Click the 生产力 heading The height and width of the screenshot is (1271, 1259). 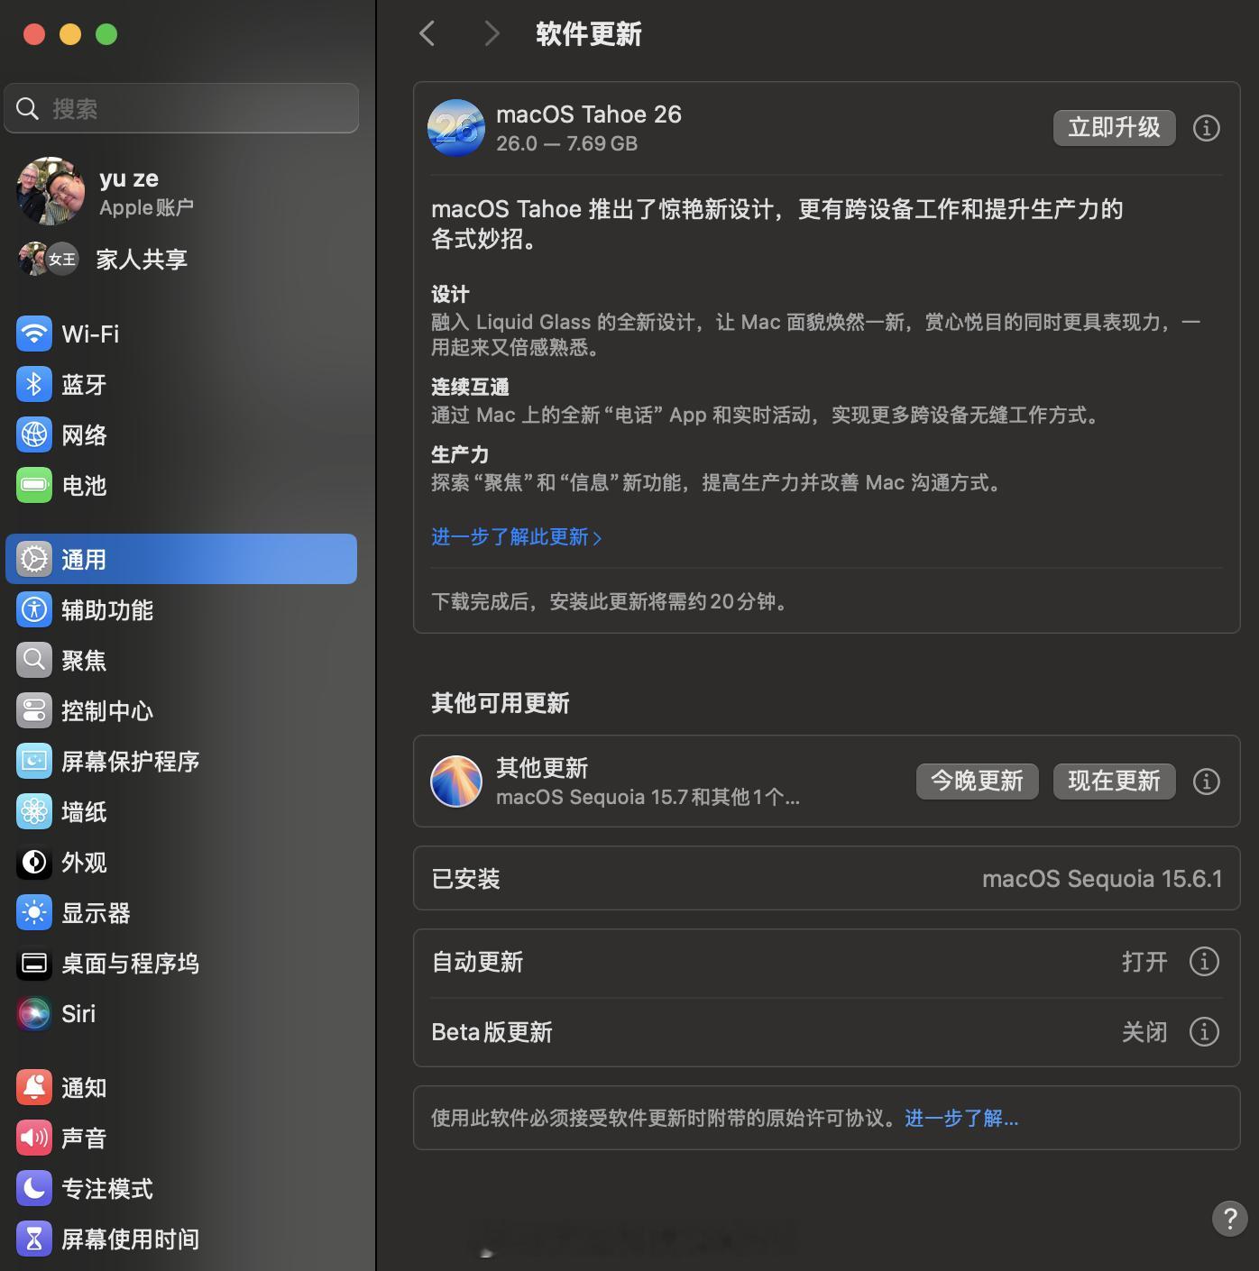click(x=460, y=454)
